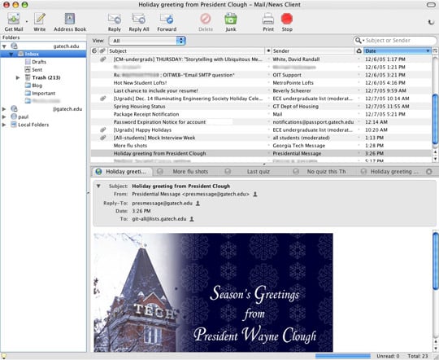Expand the Trash (213) folder

(x=18, y=77)
